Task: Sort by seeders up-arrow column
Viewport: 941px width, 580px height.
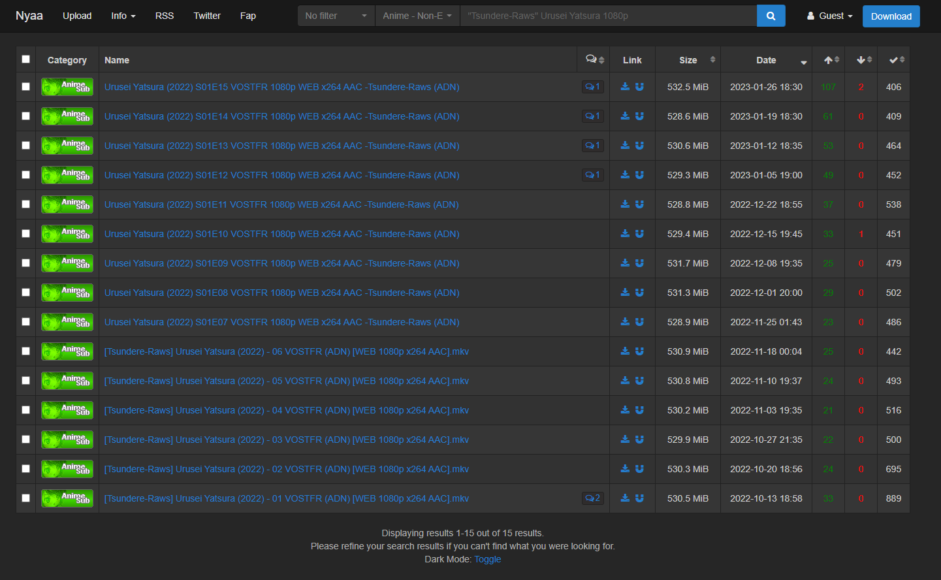Action: (x=829, y=59)
